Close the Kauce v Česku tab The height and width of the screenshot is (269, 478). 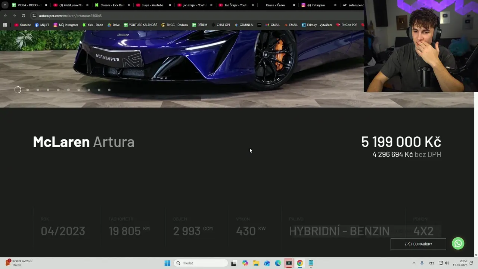click(294, 5)
